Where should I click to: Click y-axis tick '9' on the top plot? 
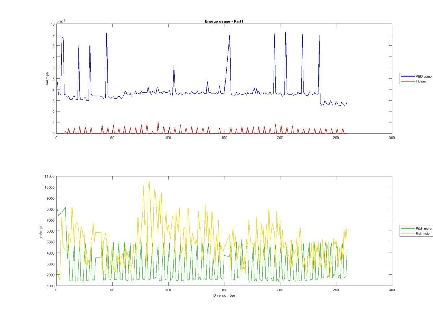53,35
